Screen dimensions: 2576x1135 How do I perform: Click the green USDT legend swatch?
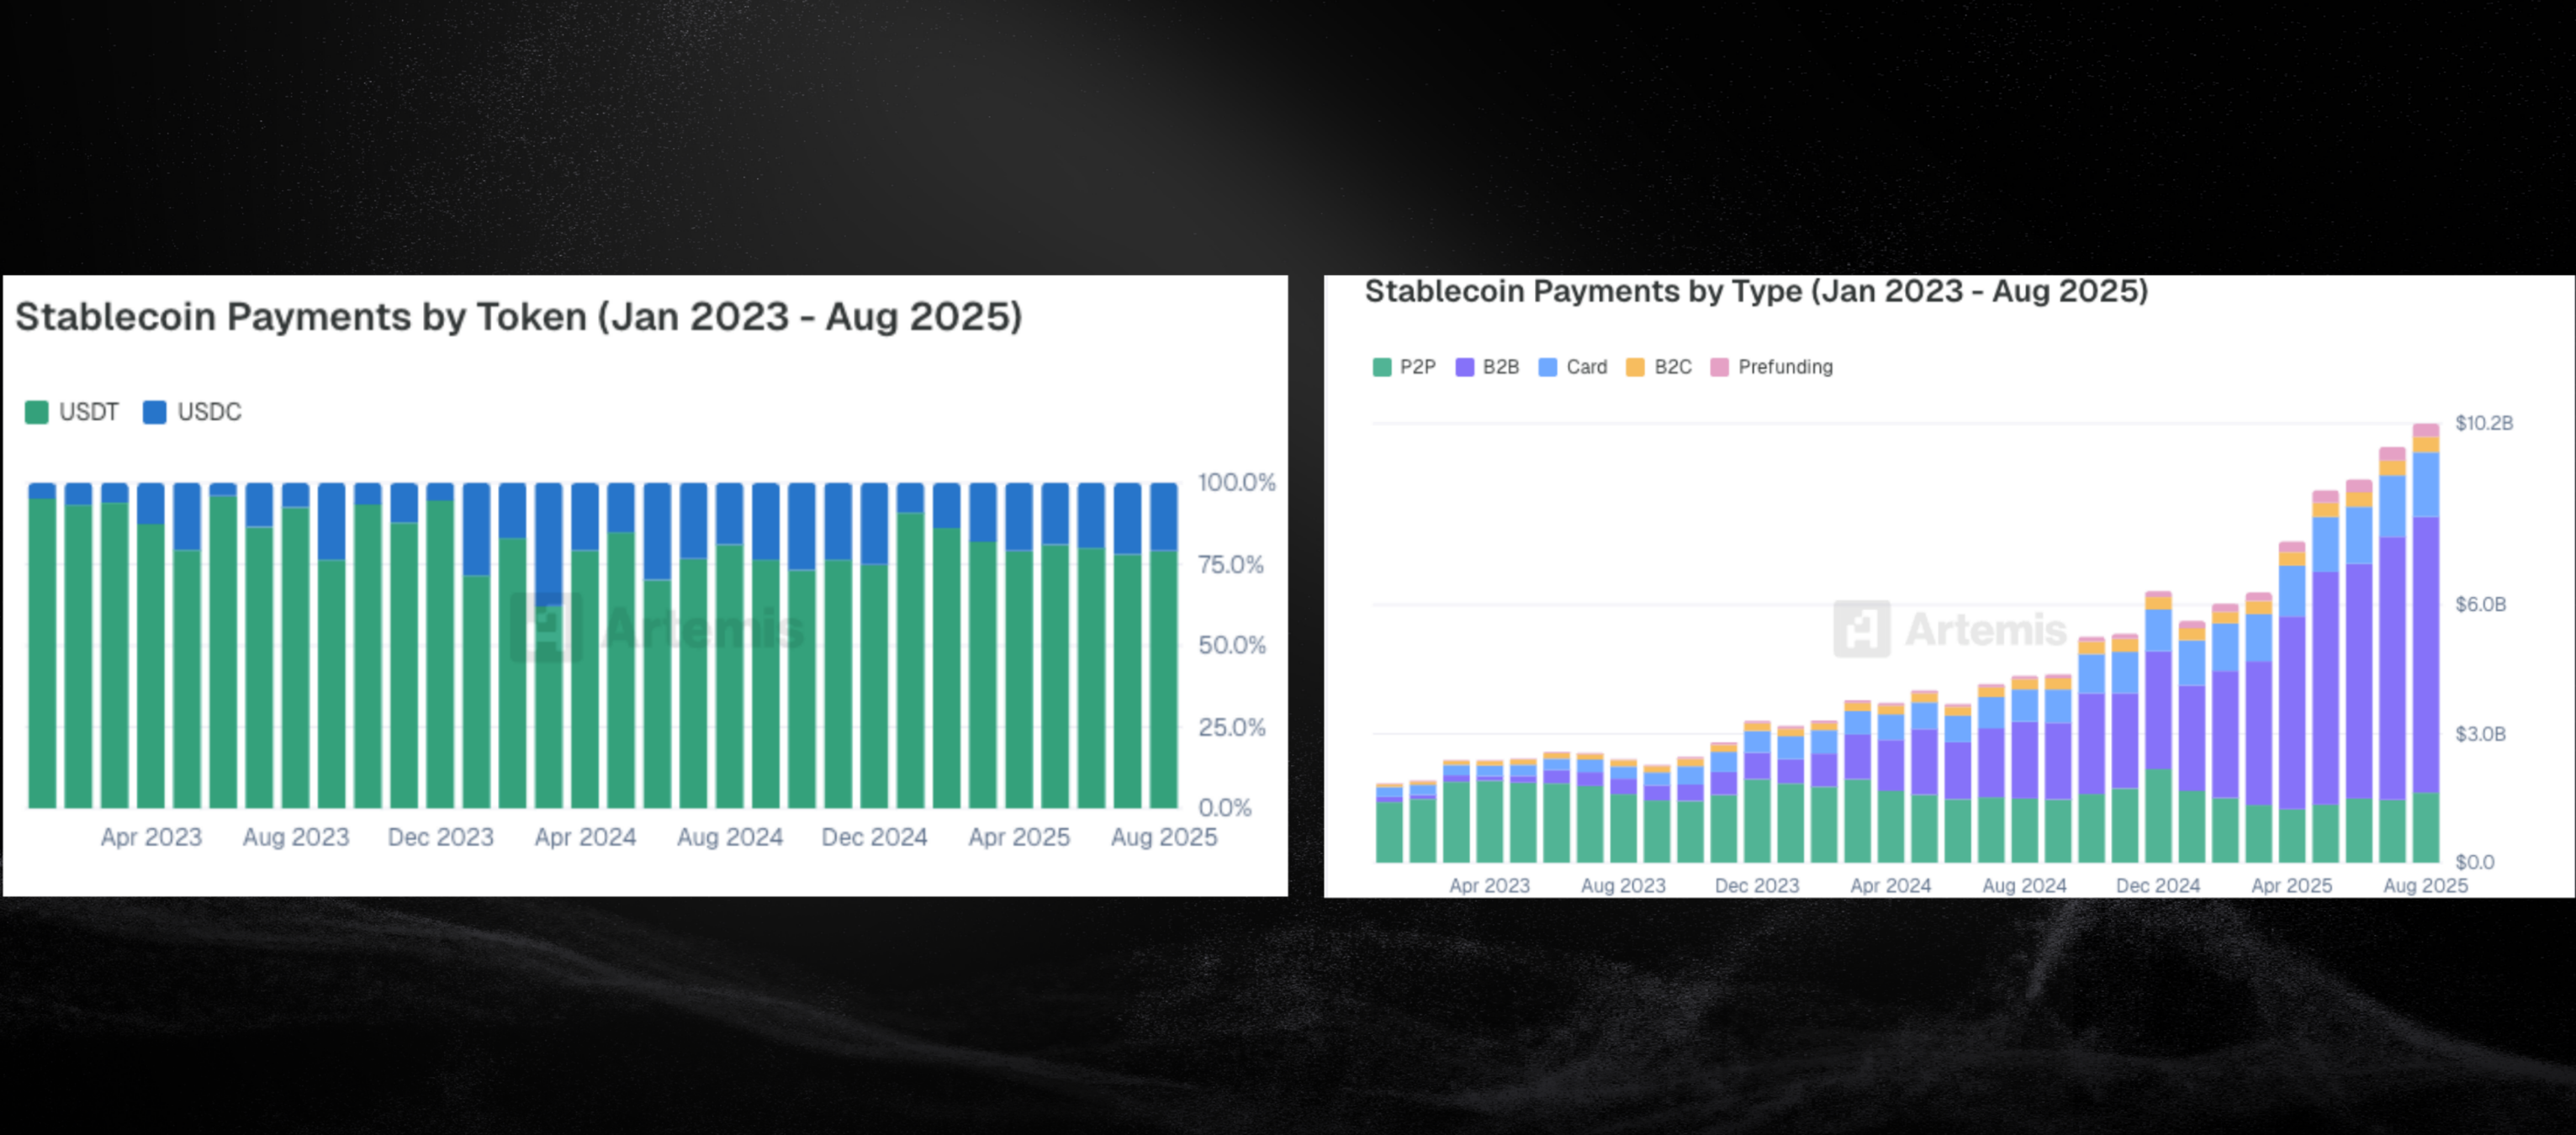click(36, 412)
